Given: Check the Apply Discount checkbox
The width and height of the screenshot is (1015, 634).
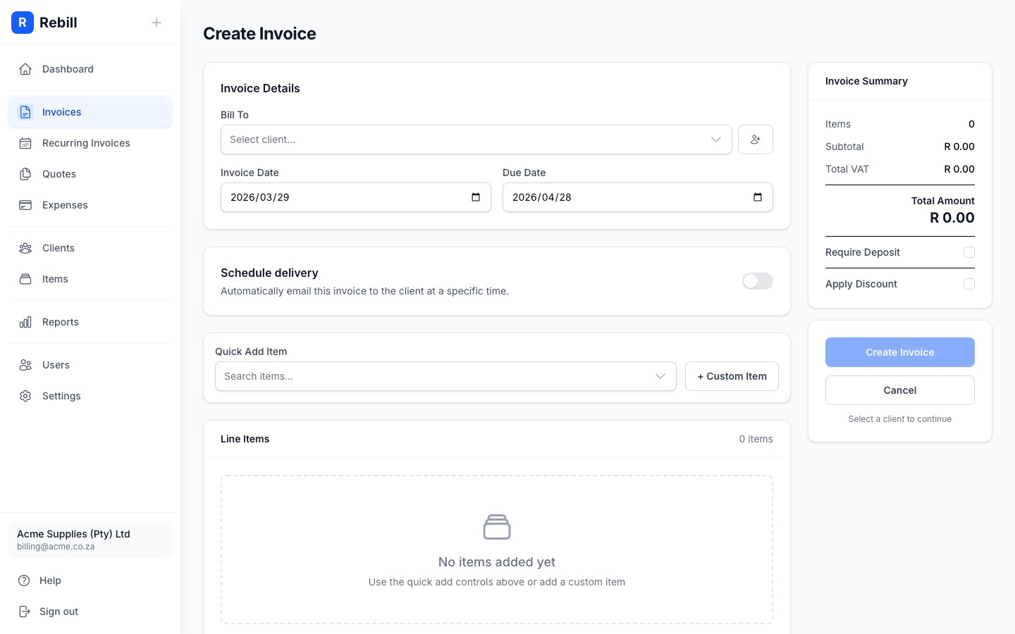Looking at the screenshot, I should tap(969, 284).
